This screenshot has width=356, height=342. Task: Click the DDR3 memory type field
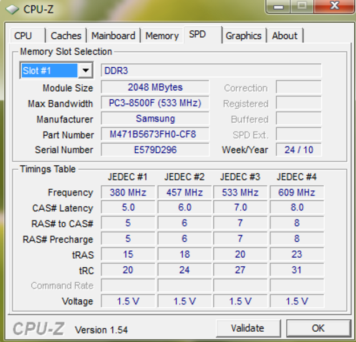tap(211, 71)
